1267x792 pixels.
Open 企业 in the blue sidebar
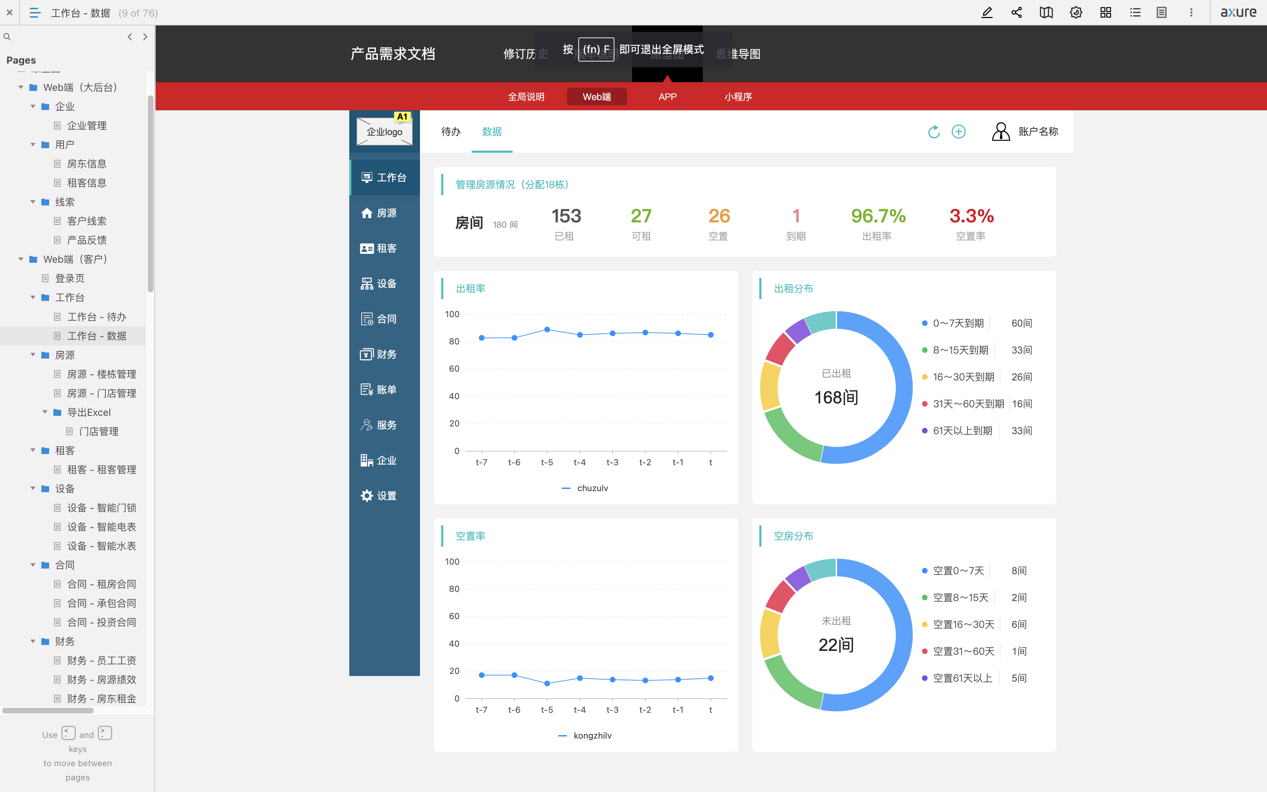[384, 460]
